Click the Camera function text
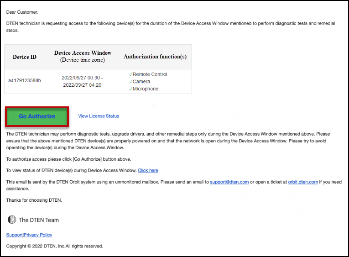Viewport: 349px width, 257px height. click(x=141, y=82)
